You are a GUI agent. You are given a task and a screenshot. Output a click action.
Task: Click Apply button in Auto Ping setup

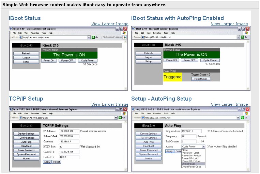point(169,151)
